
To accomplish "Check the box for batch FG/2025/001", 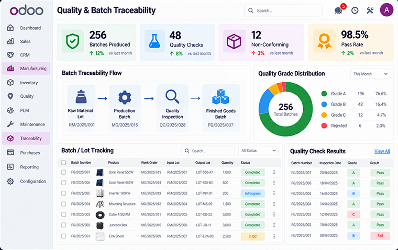I will tap(63, 236).
